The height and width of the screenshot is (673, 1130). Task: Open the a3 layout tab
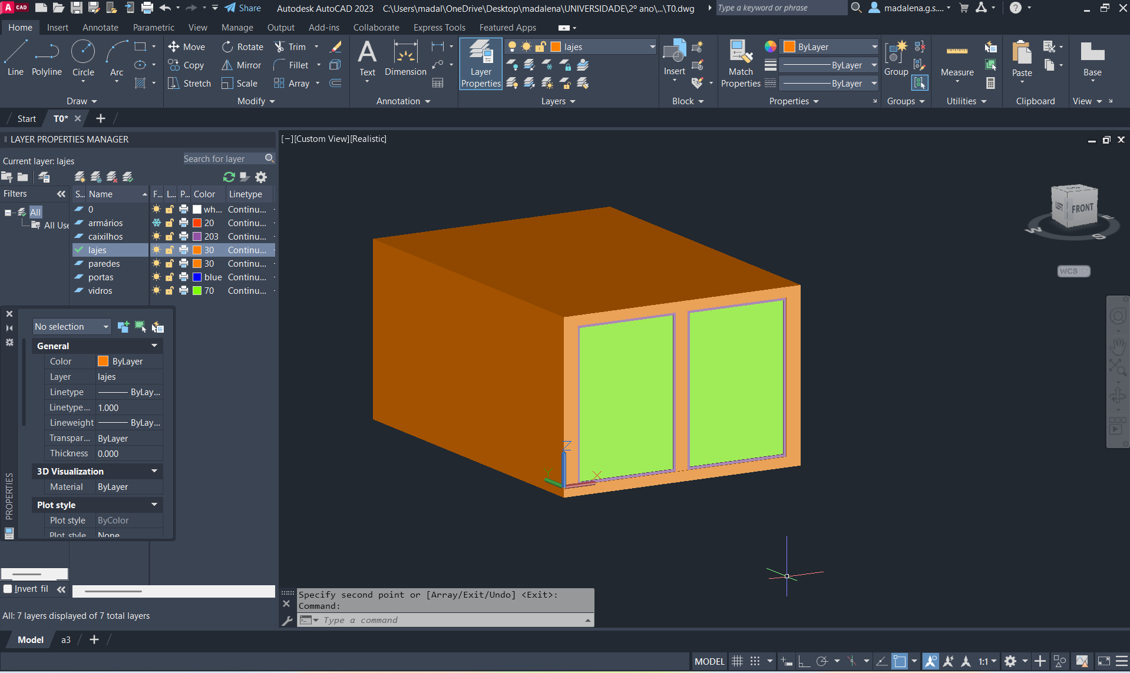point(66,640)
